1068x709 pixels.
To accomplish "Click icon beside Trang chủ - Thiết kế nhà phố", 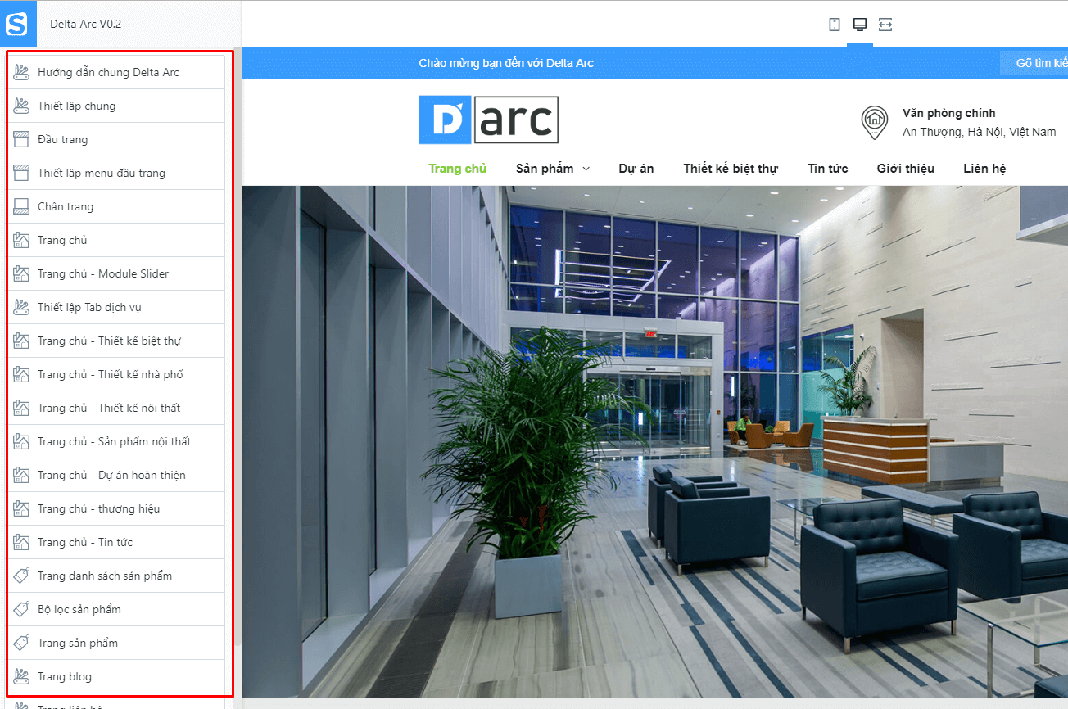I will (x=22, y=374).
